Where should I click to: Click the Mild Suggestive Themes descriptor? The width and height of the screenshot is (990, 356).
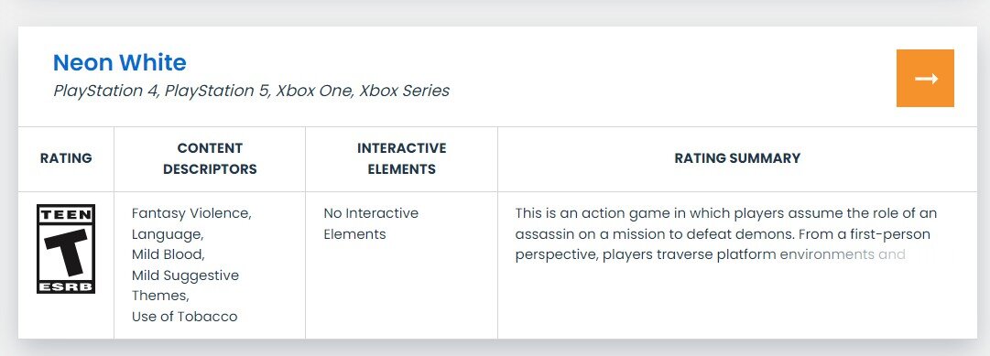[186, 286]
